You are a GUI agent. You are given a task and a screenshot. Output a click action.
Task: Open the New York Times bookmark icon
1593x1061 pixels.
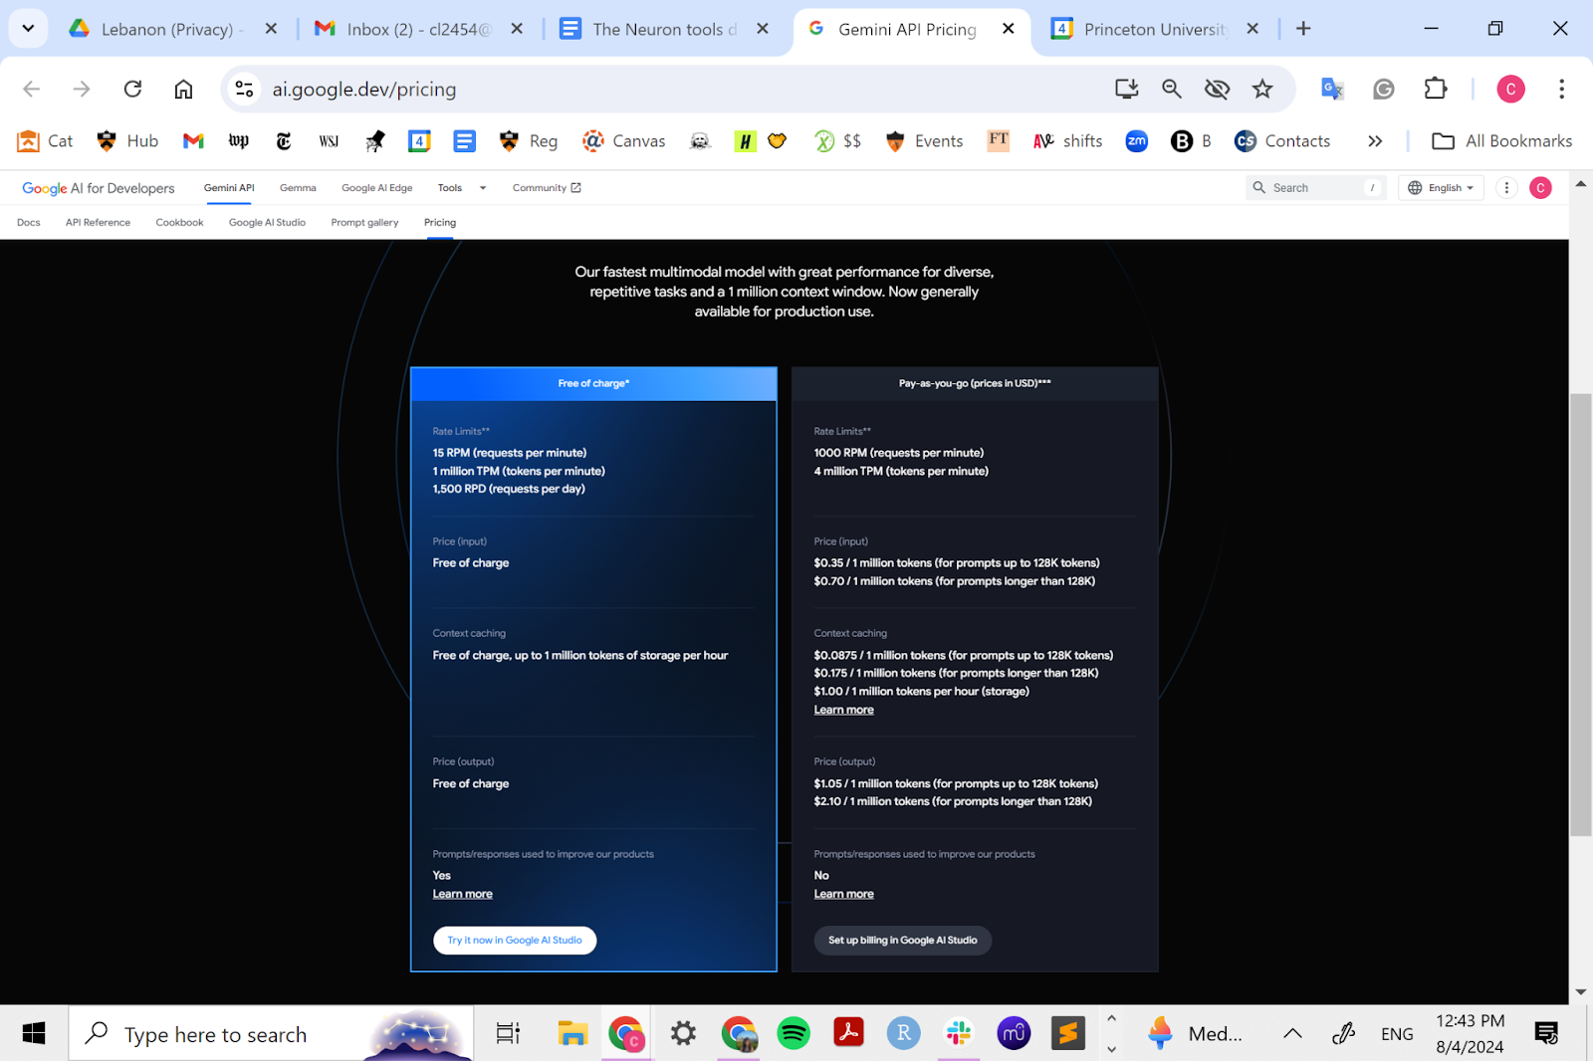pos(284,141)
